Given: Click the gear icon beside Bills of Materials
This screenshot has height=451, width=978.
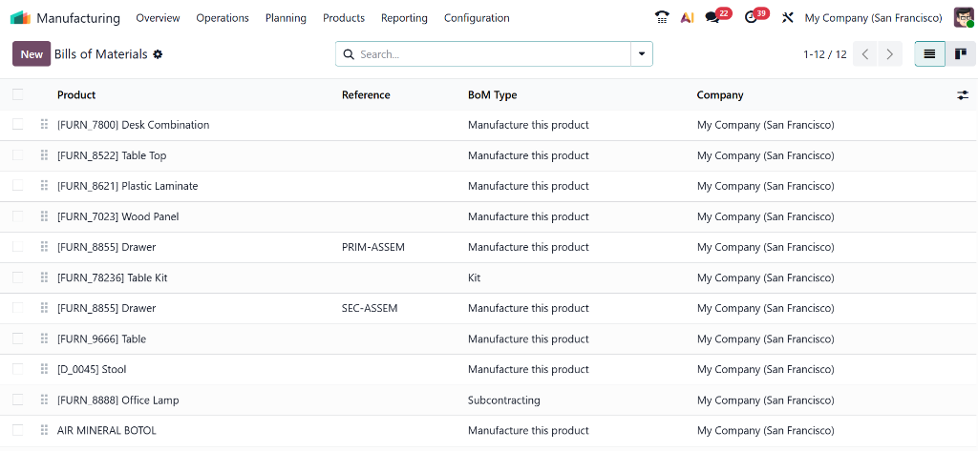Looking at the screenshot, I should [159, 54].
